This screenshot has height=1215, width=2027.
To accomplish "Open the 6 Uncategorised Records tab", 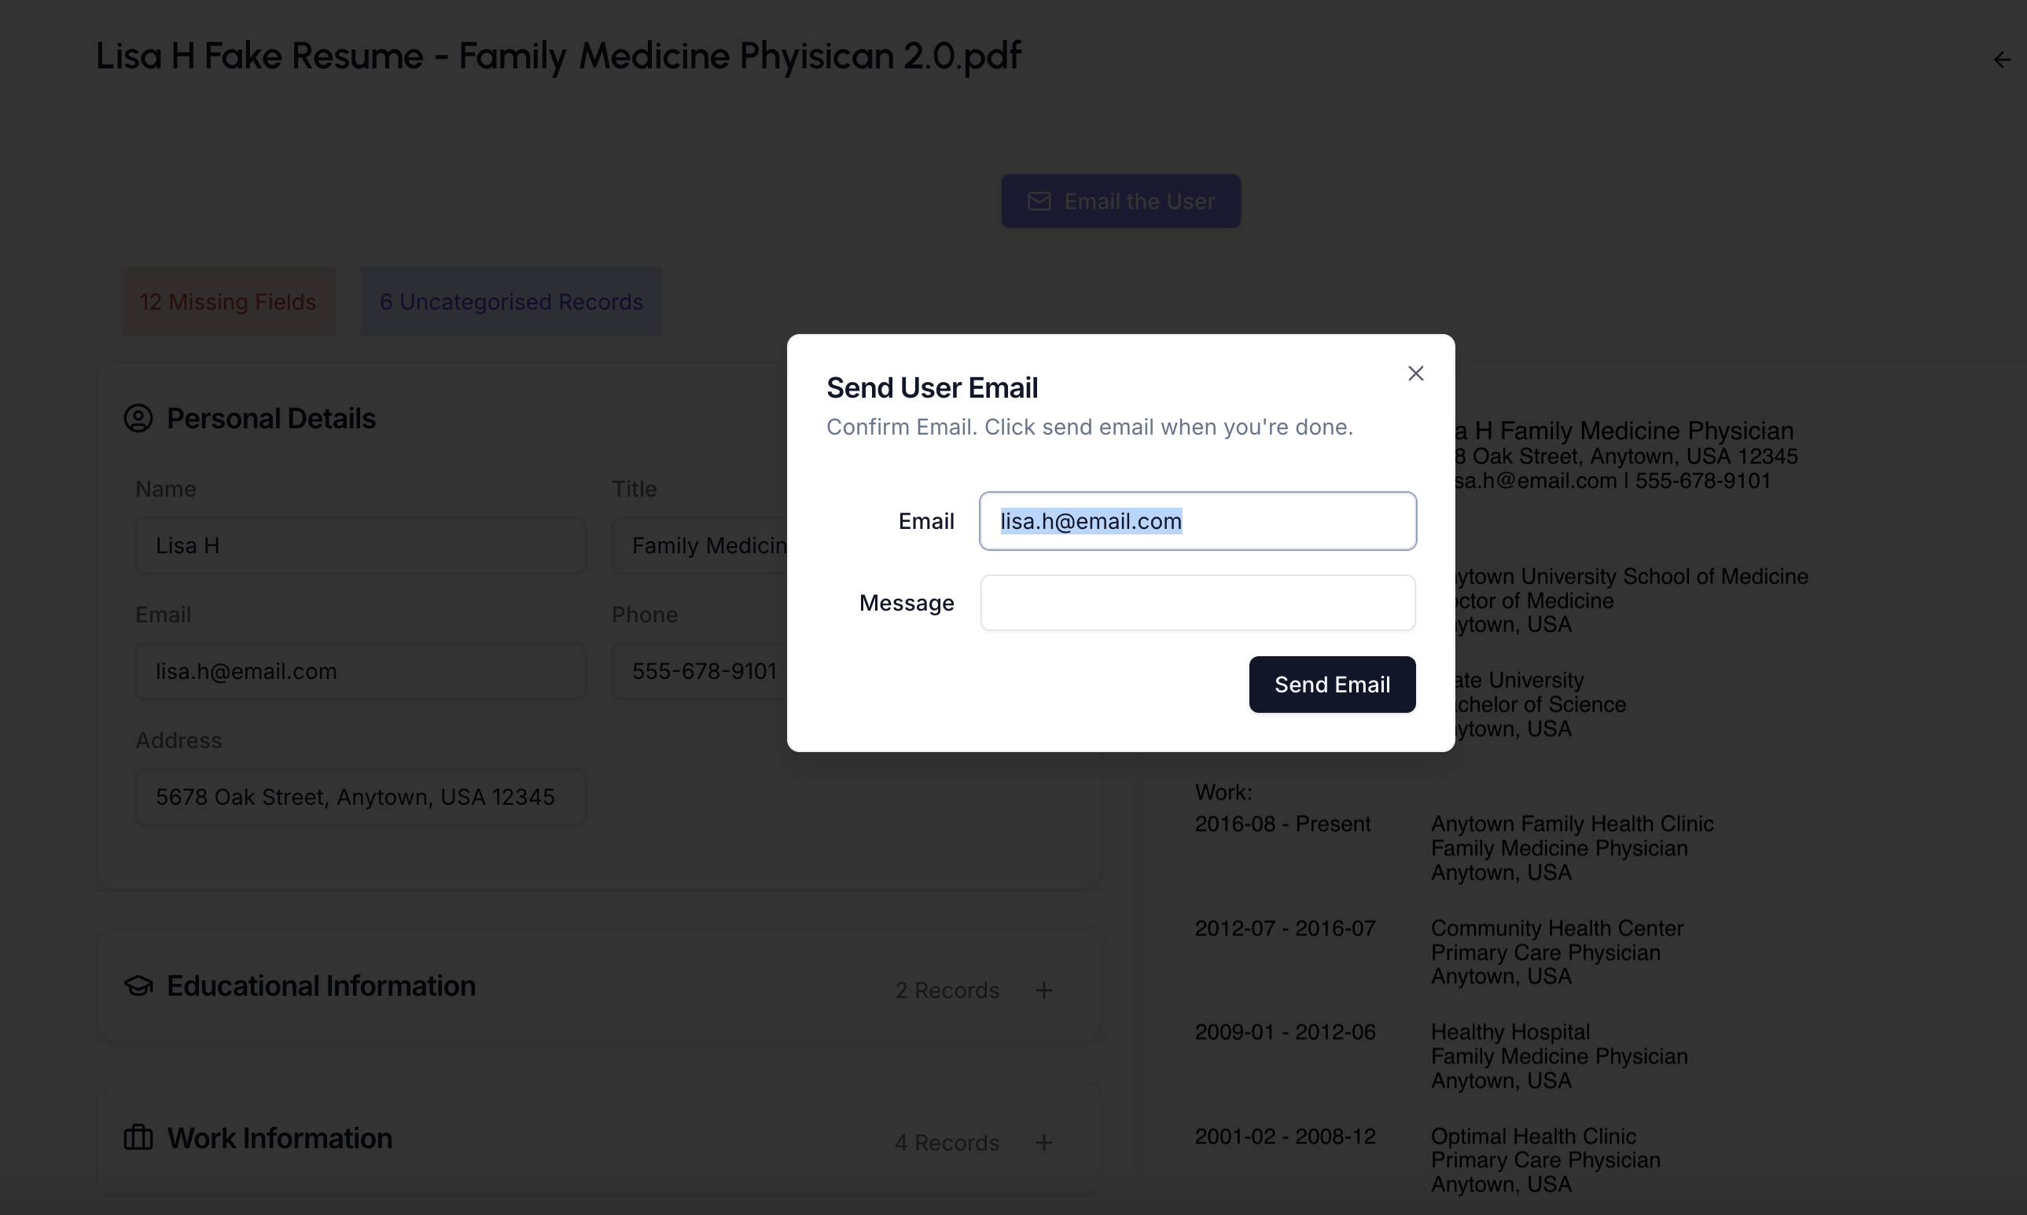I will coord(511,302).
